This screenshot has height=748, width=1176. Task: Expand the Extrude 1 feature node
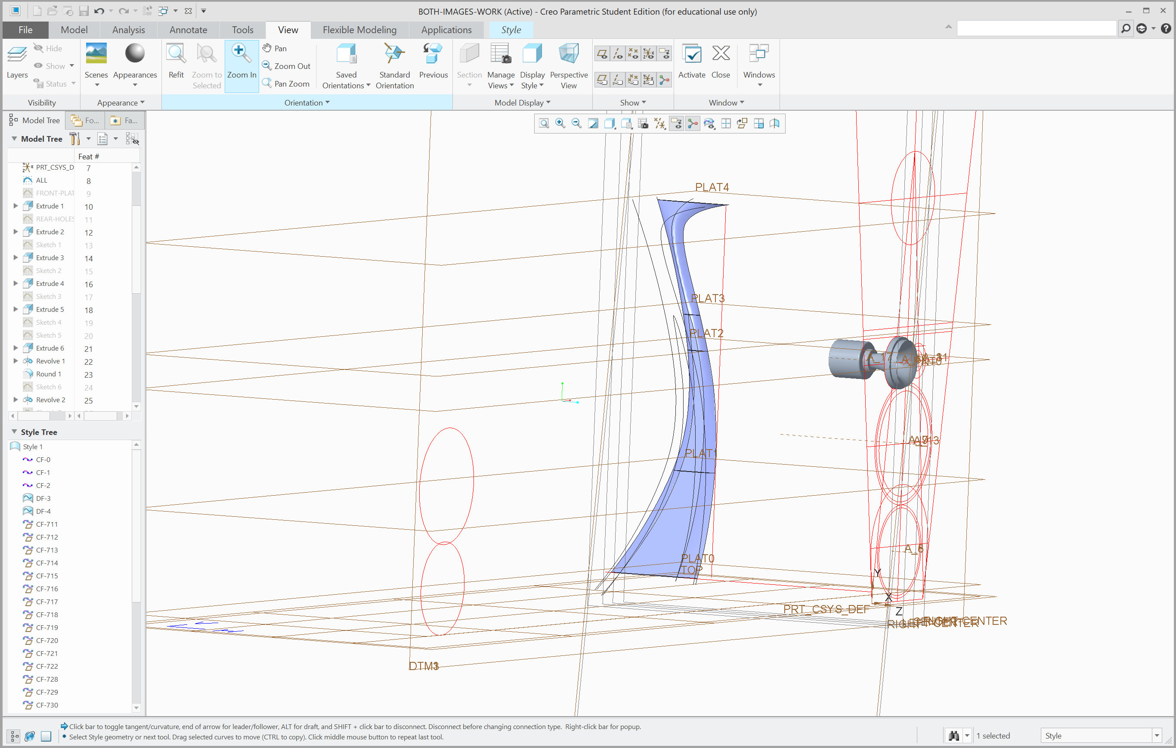click(15, 206)
